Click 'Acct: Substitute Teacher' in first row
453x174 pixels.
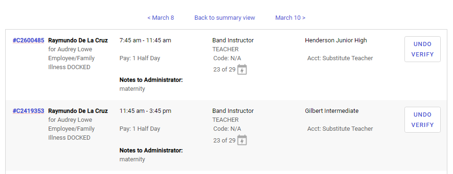click(x=340, y=58)
